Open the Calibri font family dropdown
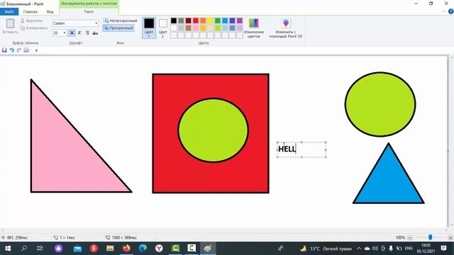454x255 pixels. (x=96, y=23)
